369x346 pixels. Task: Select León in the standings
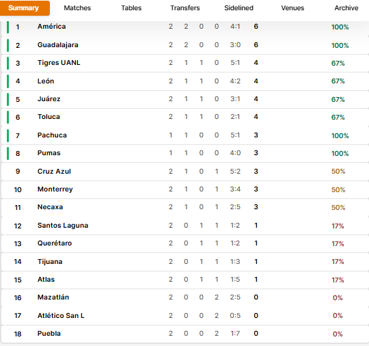coord(46,81)
